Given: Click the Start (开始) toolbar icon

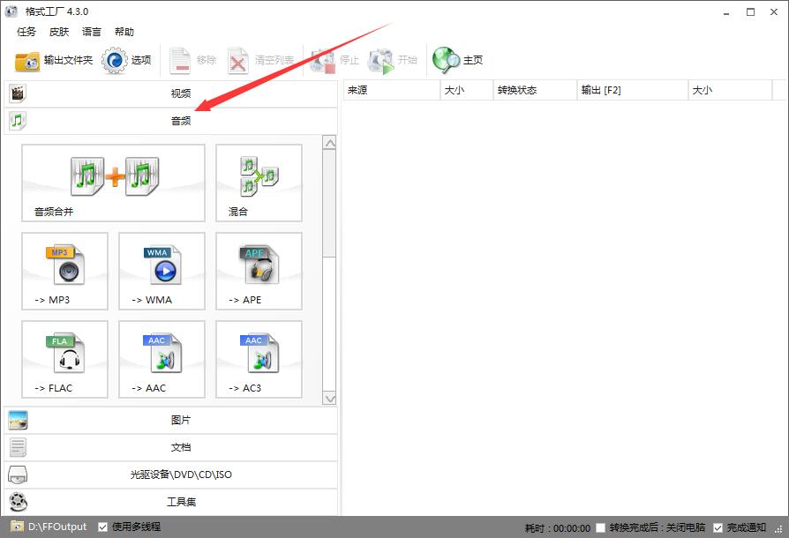Looking at the screenshot, I should (x=381, y=61).
